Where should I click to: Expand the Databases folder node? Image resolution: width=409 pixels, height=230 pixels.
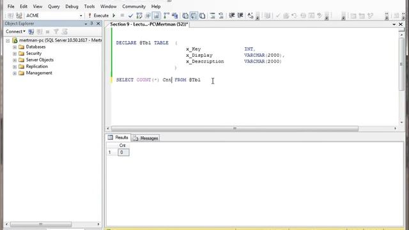tap(15, 47)
